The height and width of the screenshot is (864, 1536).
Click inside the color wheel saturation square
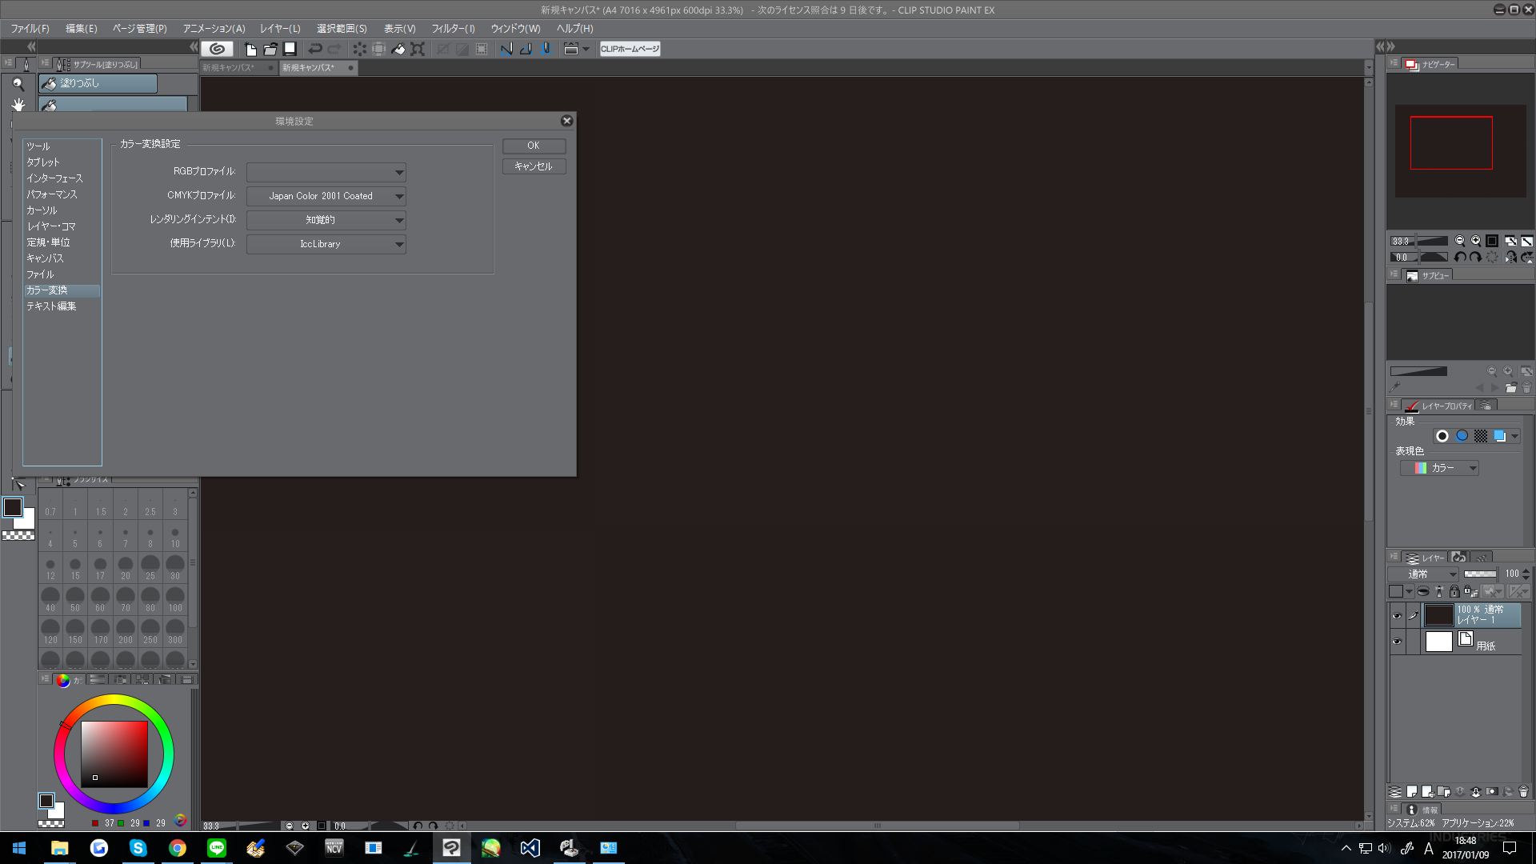pos(114,754)
